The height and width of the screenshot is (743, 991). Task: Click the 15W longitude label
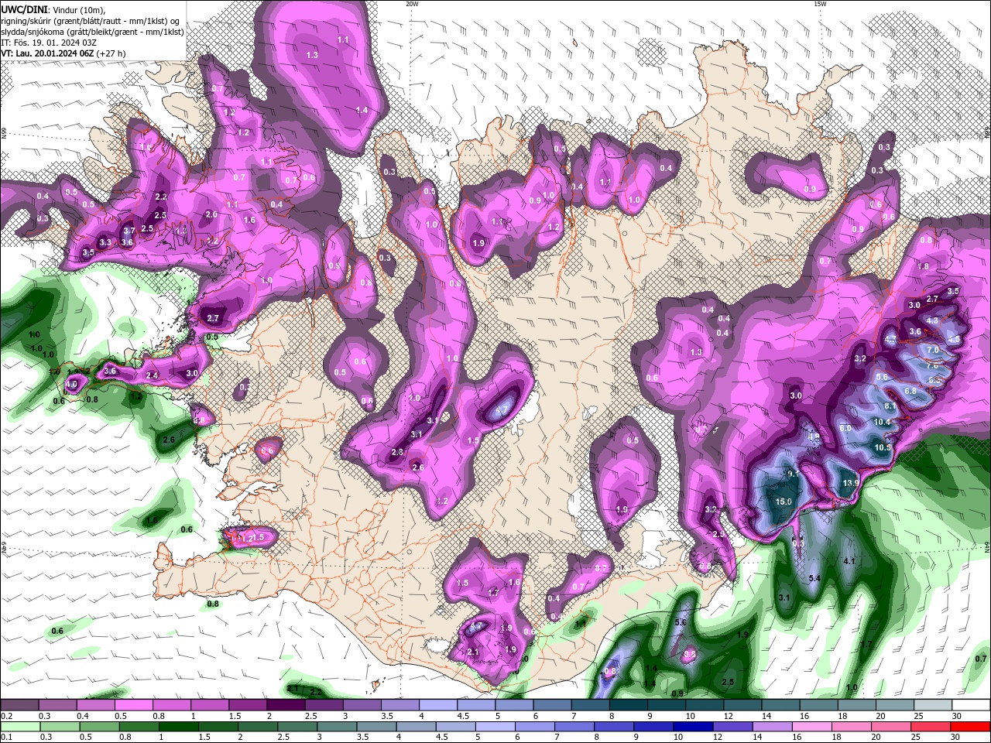click(x=820, y=3)
